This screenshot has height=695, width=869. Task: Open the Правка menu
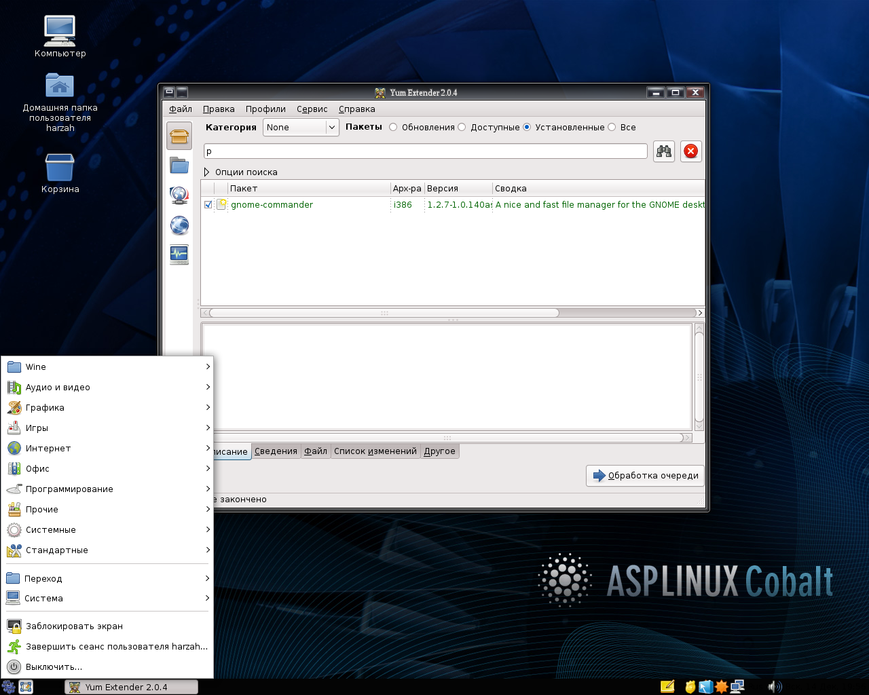[x=219, y=109]
